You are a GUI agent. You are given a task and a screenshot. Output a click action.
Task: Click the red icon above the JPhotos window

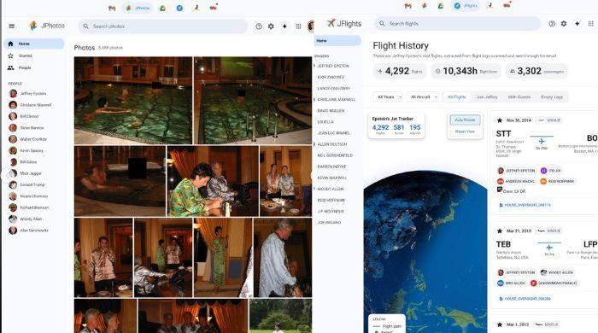click(214, 7)
